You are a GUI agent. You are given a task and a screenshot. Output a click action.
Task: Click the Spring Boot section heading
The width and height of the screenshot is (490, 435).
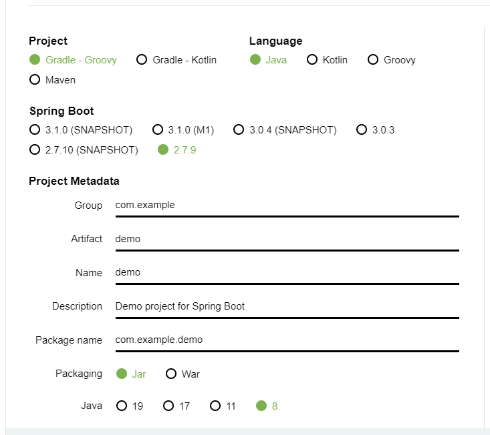click(62, 111)
